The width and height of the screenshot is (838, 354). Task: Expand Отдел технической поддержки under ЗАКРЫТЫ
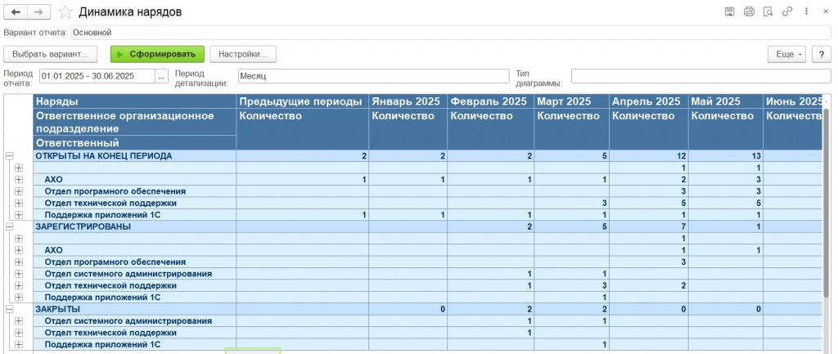tap(19, 333)
